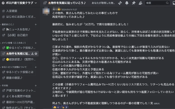Viewport: 175px width, 109px height.
Task: Click the invite people icon on 物件を気軽に貼... channel
Action: pos(33,54)
